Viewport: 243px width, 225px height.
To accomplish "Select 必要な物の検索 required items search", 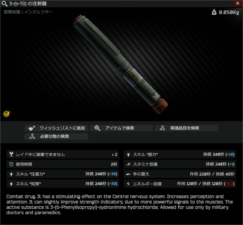I will (56, 136).
